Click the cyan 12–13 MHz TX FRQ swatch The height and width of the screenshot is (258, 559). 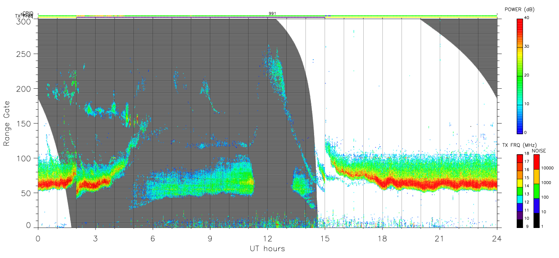coord(520,199)
